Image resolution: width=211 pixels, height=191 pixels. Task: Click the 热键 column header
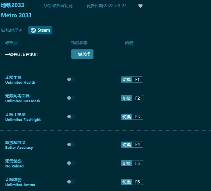coord(129,43)
